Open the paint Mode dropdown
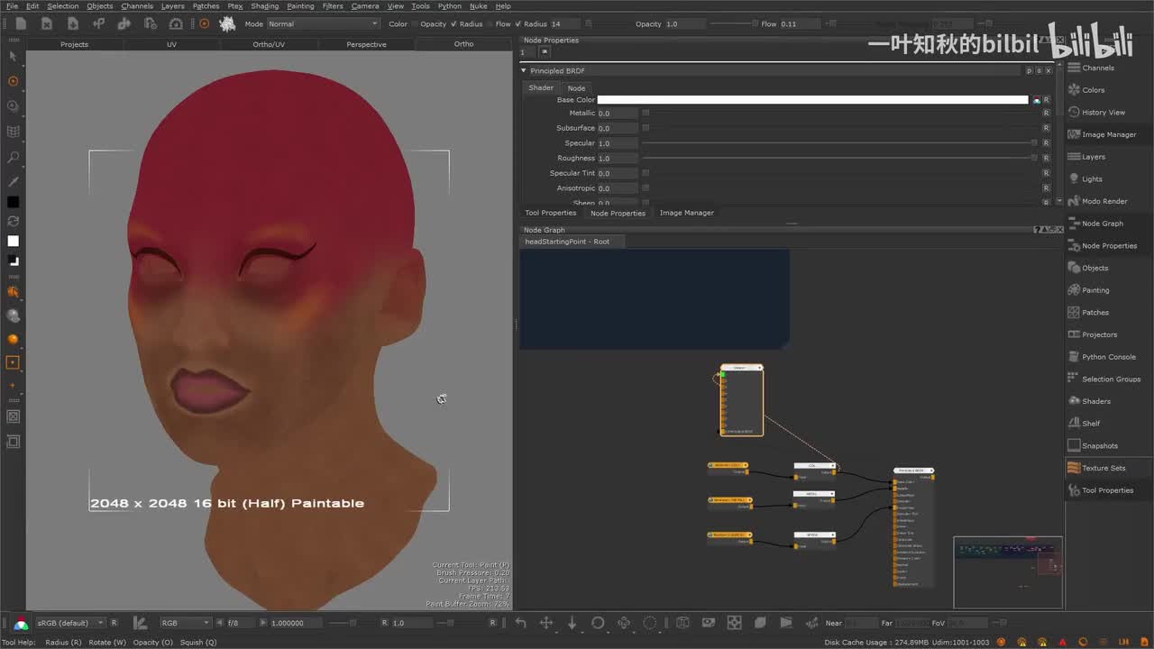The image size is (1154, 649). [x=323, y=24]
